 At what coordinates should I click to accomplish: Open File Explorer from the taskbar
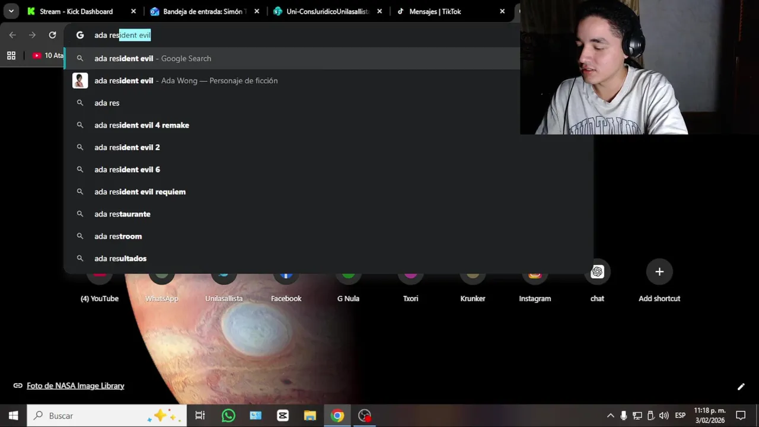click(x=310, y=416)
